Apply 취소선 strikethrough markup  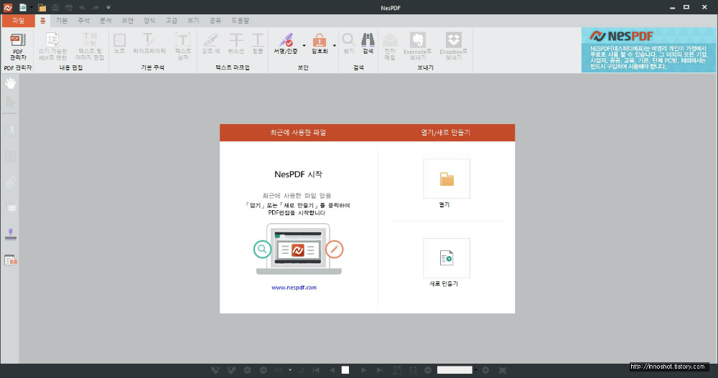click(x=236, y=44)
